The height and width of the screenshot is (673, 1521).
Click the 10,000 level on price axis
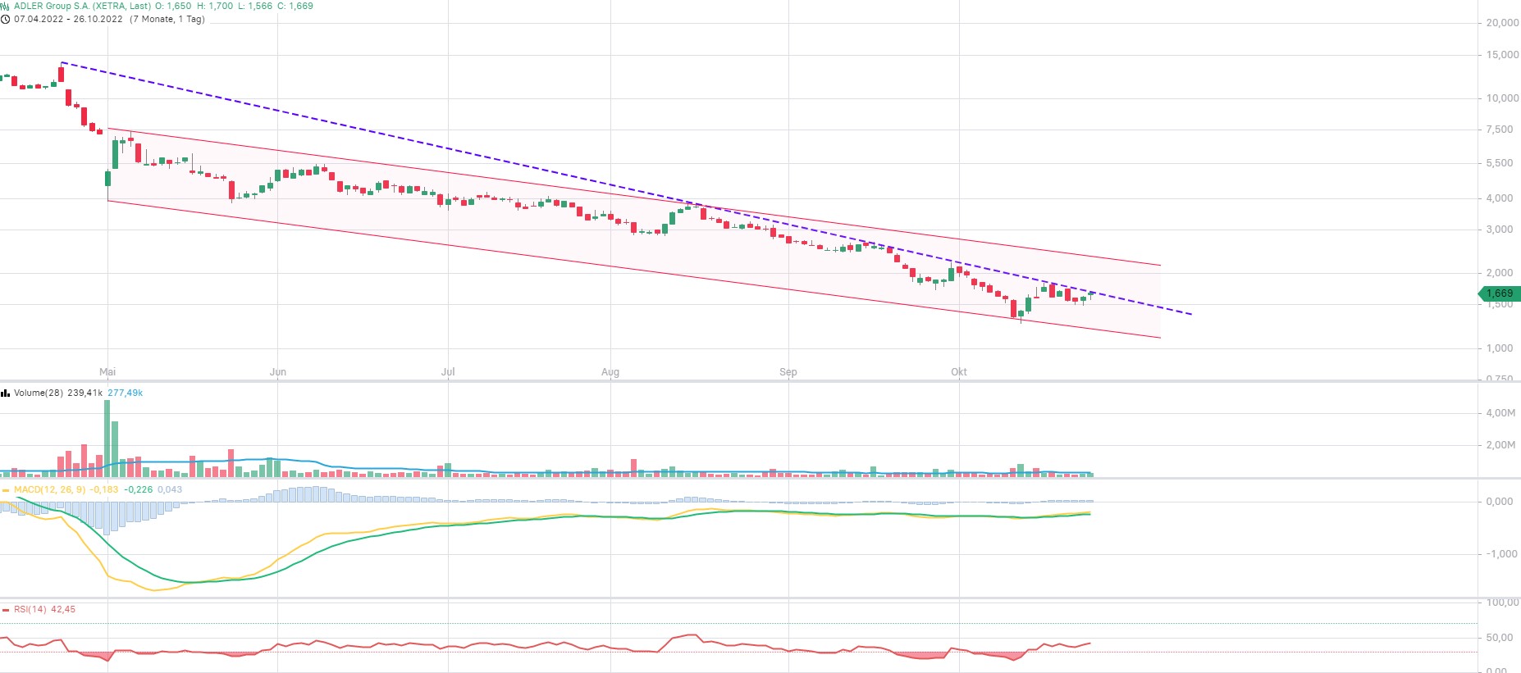click(1502, 98)
